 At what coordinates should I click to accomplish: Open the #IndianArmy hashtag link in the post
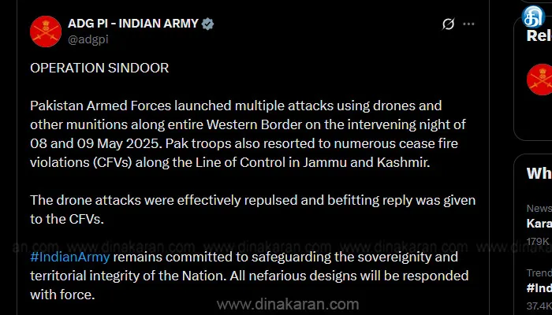tap(70, 257)
